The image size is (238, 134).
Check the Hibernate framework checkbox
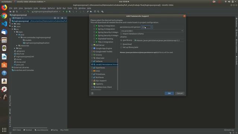click(92, 58)
